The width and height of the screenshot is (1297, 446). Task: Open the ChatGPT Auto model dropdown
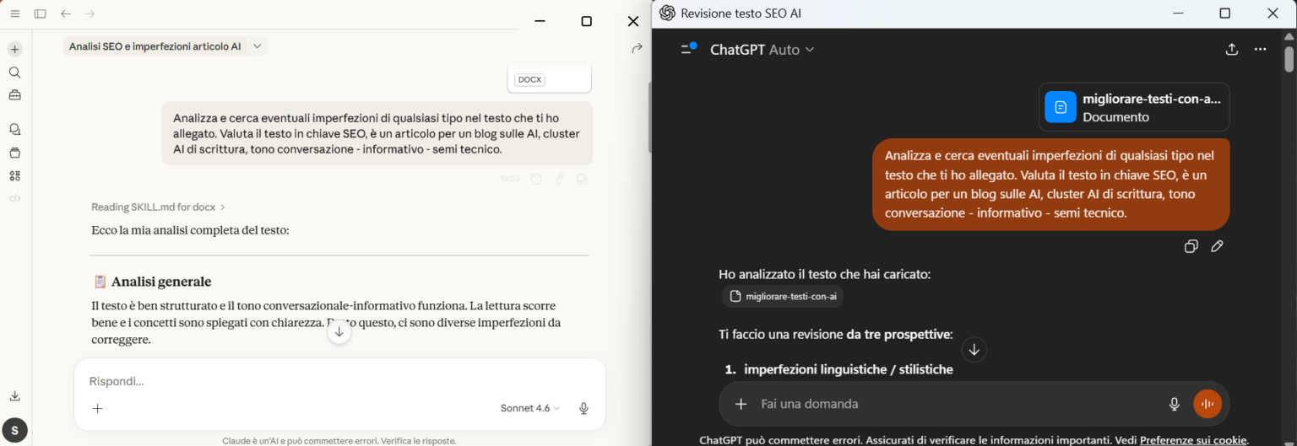coord(762,50)
